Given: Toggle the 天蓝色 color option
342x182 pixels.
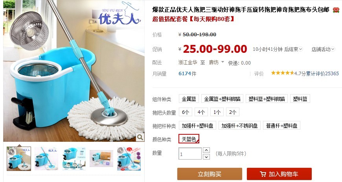Looking at the screenshot, I should [x=189, y=139].
